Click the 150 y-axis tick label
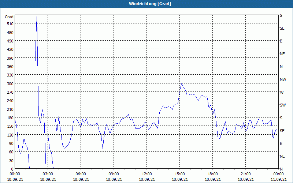293x183 pixels. click(10, 126)
